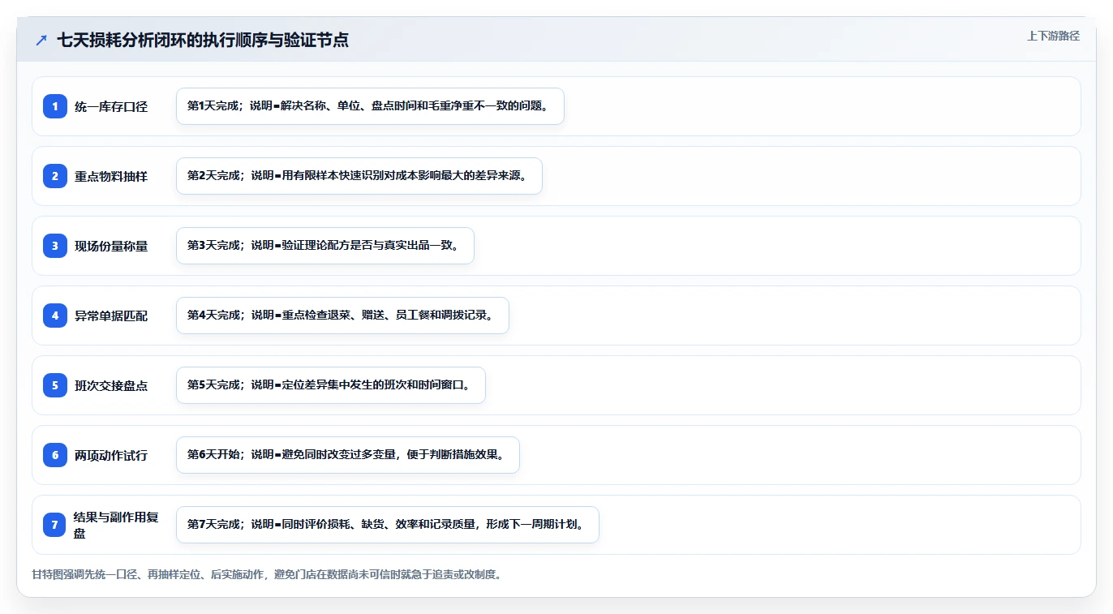Open the 第3天完成 description box

(x=324, y=246)
